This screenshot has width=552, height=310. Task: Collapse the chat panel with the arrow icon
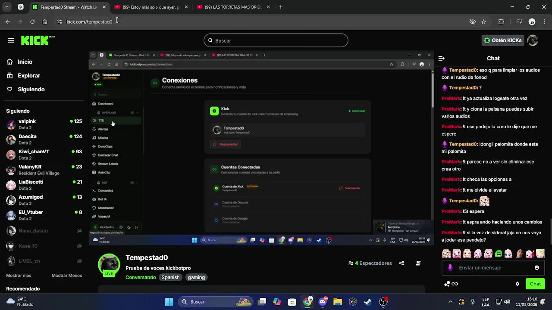point(441,58)
